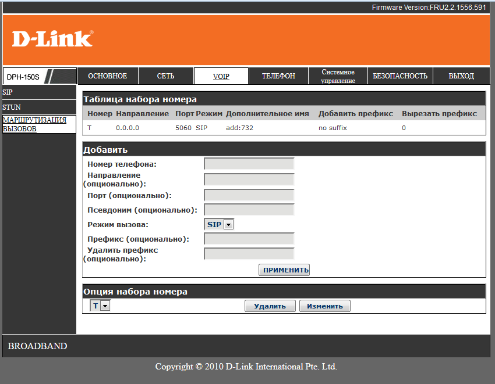
Task: Open the ТЕЛЕФОН tab
Action: coord(278,76)
